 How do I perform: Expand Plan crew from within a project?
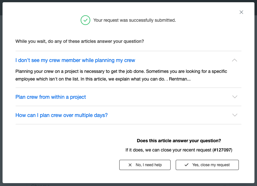[235, 97]
